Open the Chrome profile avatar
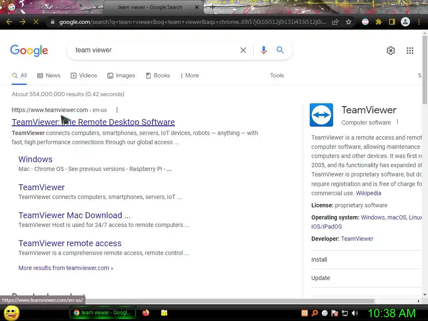428x321 pixels. [x=405, y=22]
